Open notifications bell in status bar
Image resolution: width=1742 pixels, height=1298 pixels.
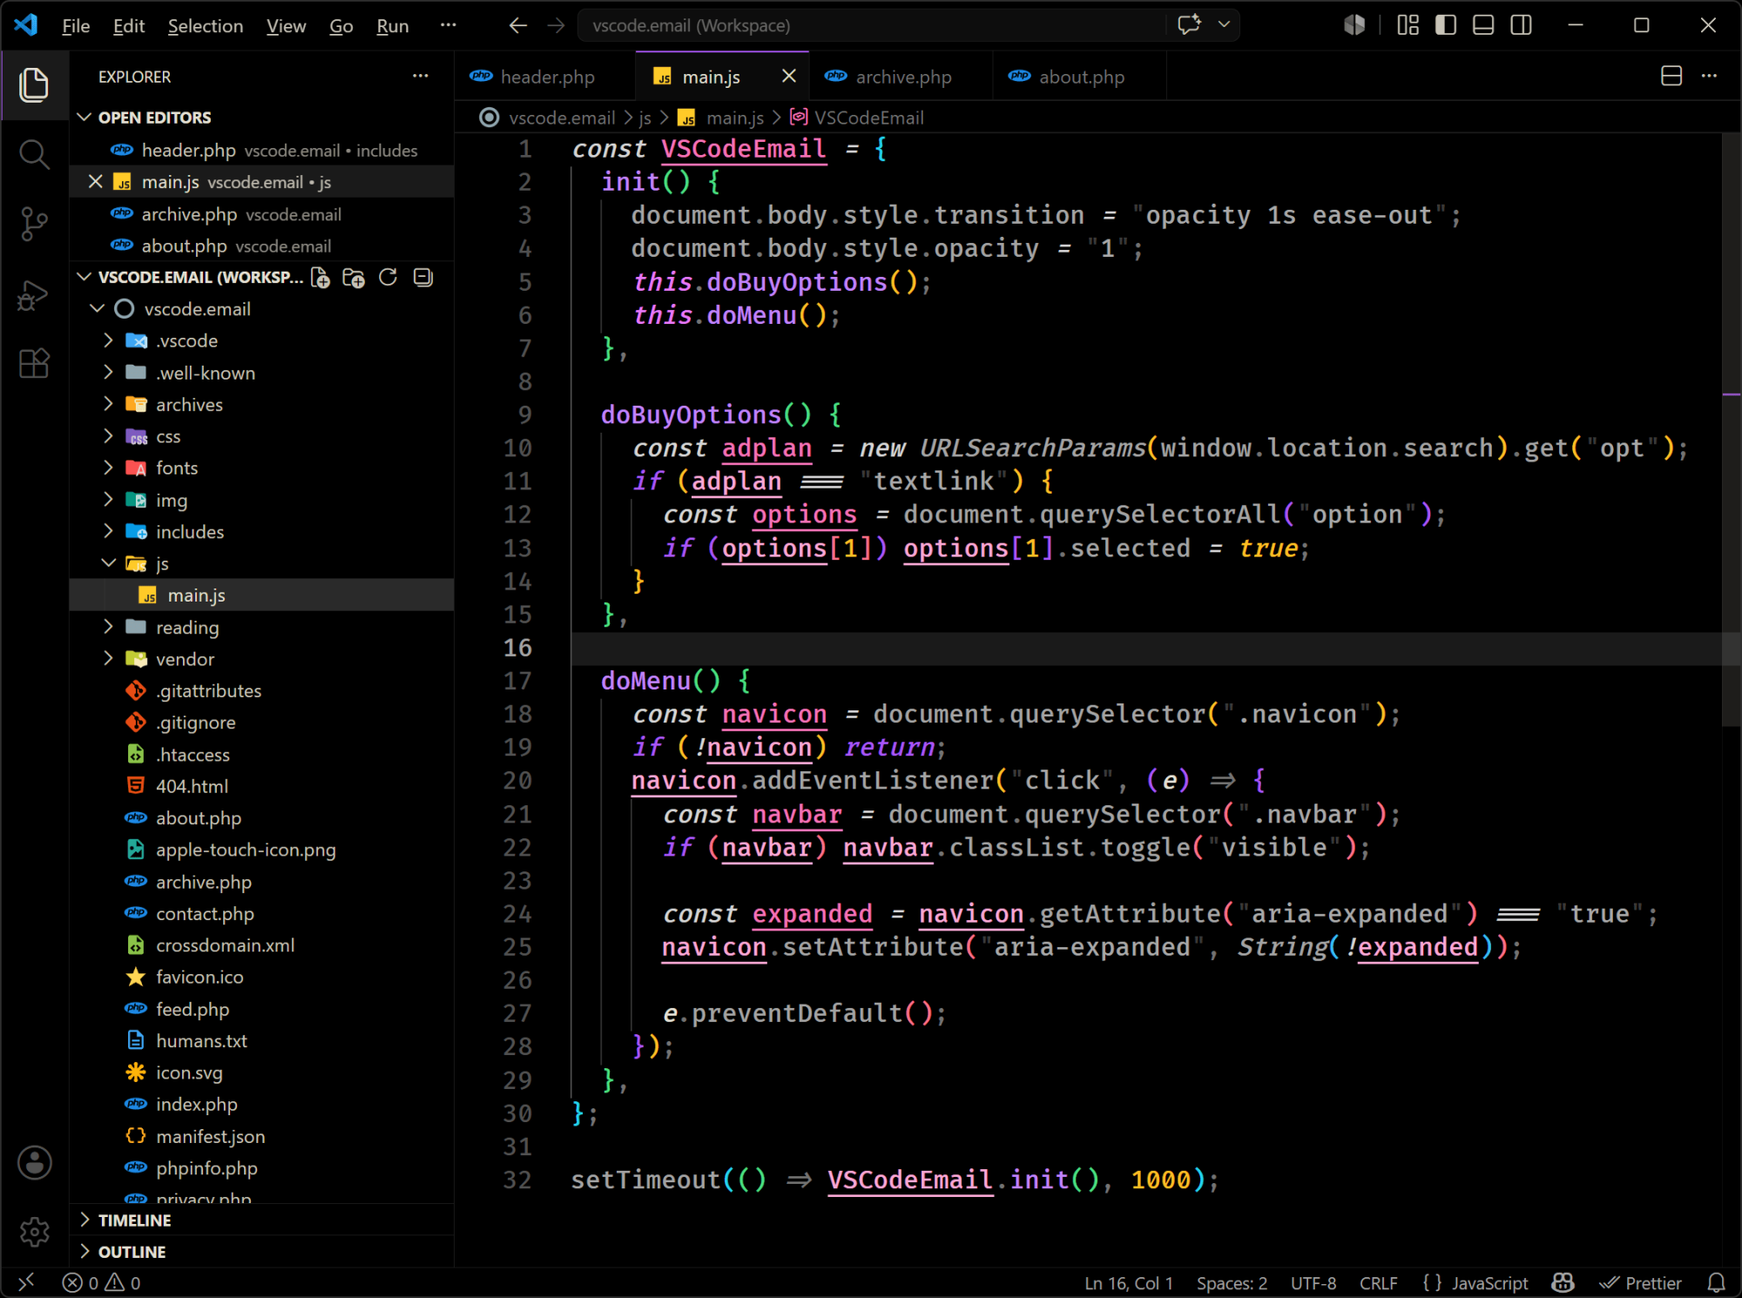tap(1716, 1282)
